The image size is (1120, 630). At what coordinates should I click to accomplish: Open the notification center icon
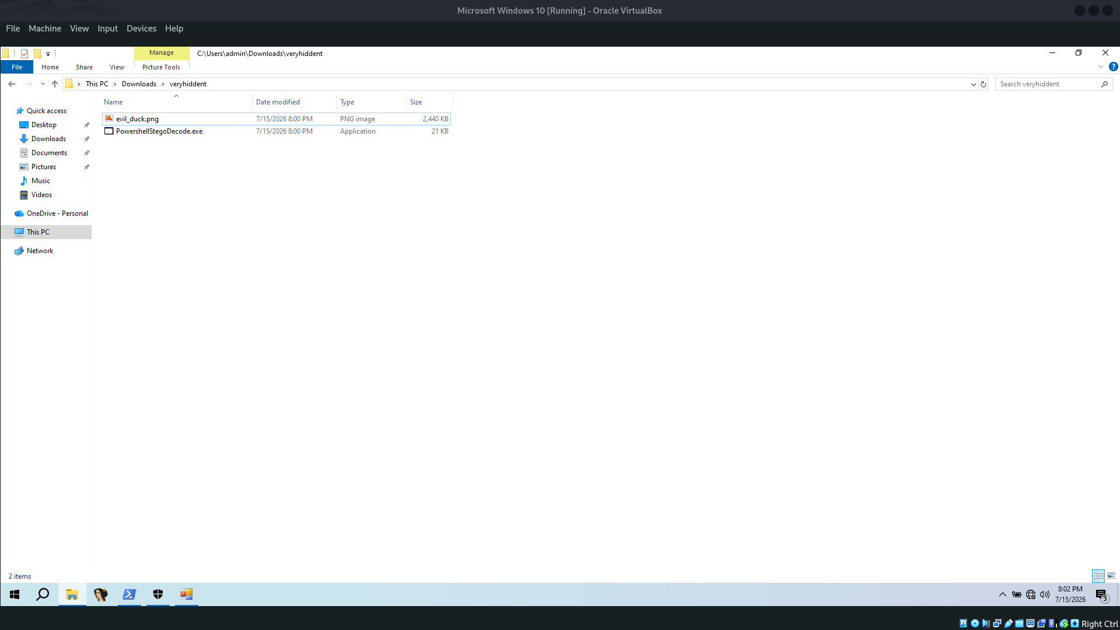coord(1101,595)
